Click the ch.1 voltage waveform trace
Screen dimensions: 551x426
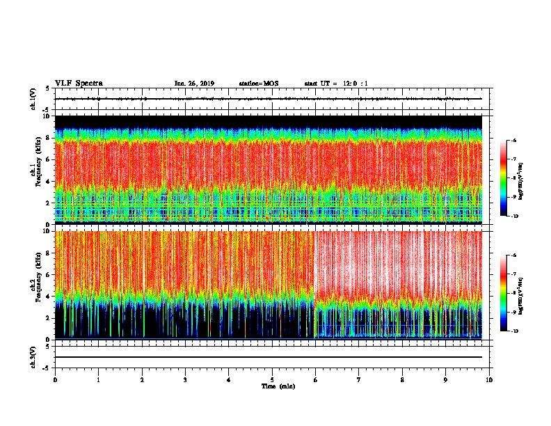(268, 99)
